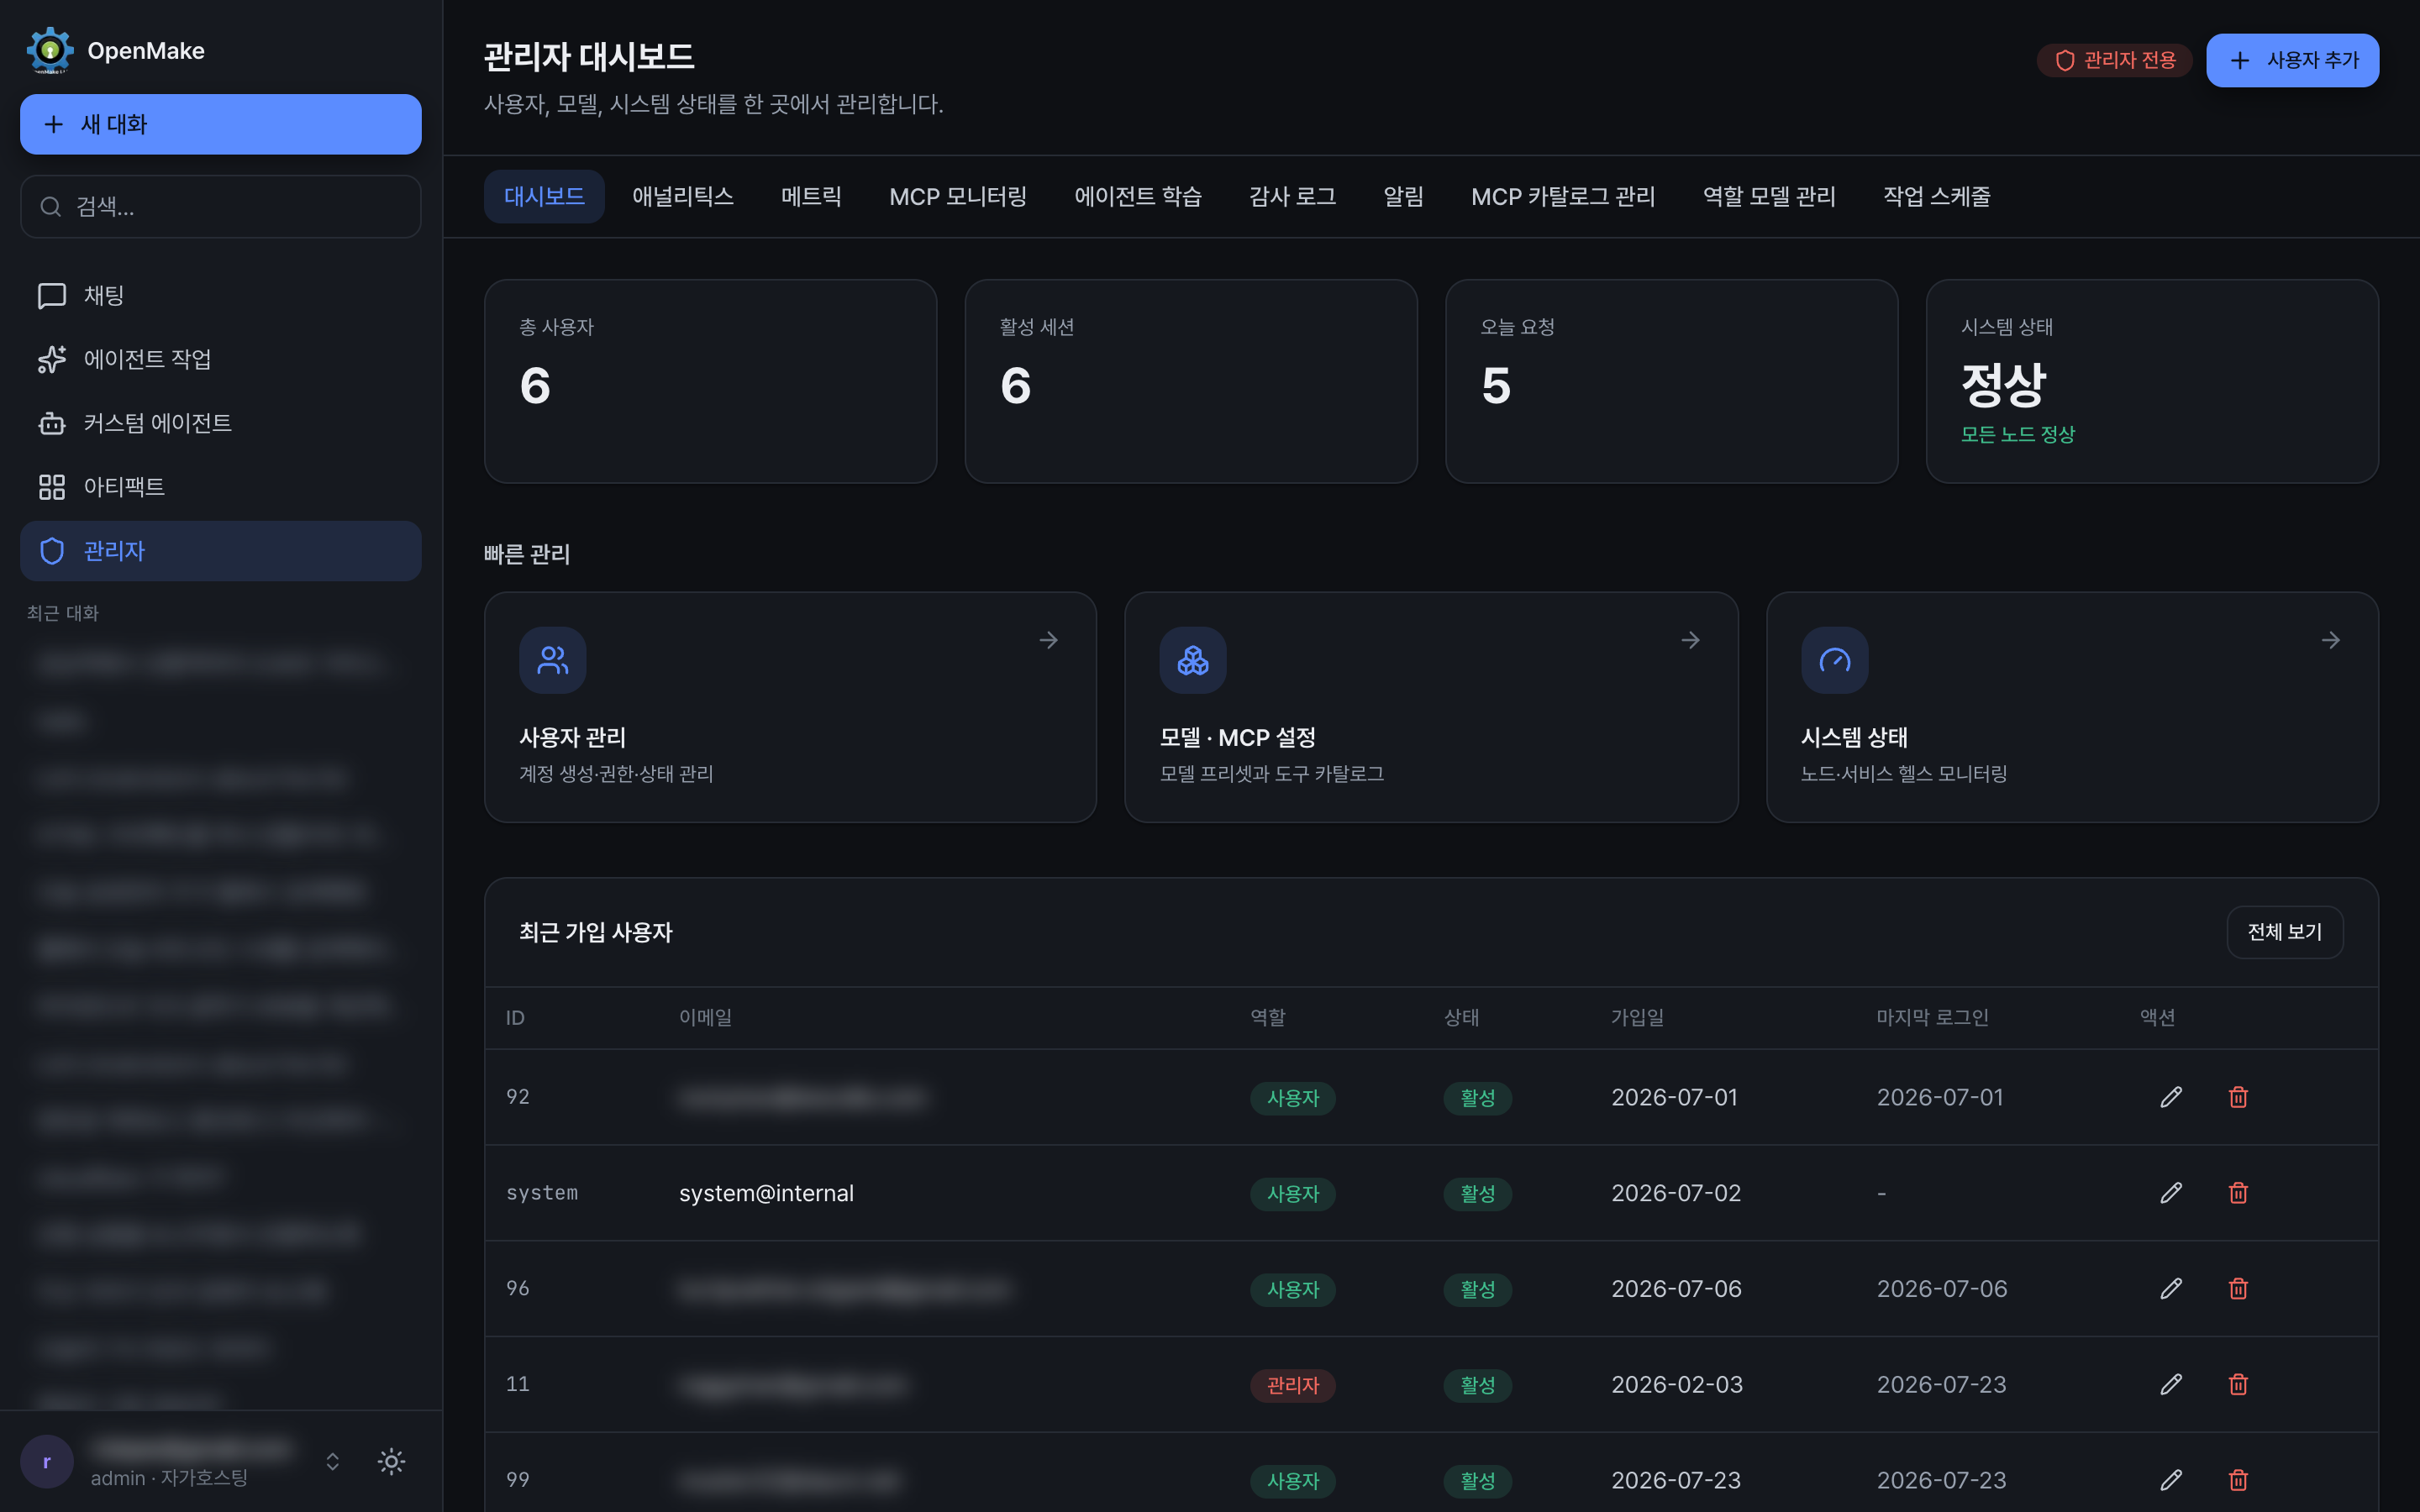This screenshot has width=2420, height=1512.
Task: Click the 마지막 로그인 column header
Action: click(1932, 1017)
